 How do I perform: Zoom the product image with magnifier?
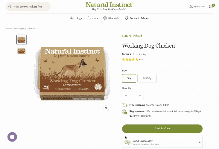(x=106, y=108)
